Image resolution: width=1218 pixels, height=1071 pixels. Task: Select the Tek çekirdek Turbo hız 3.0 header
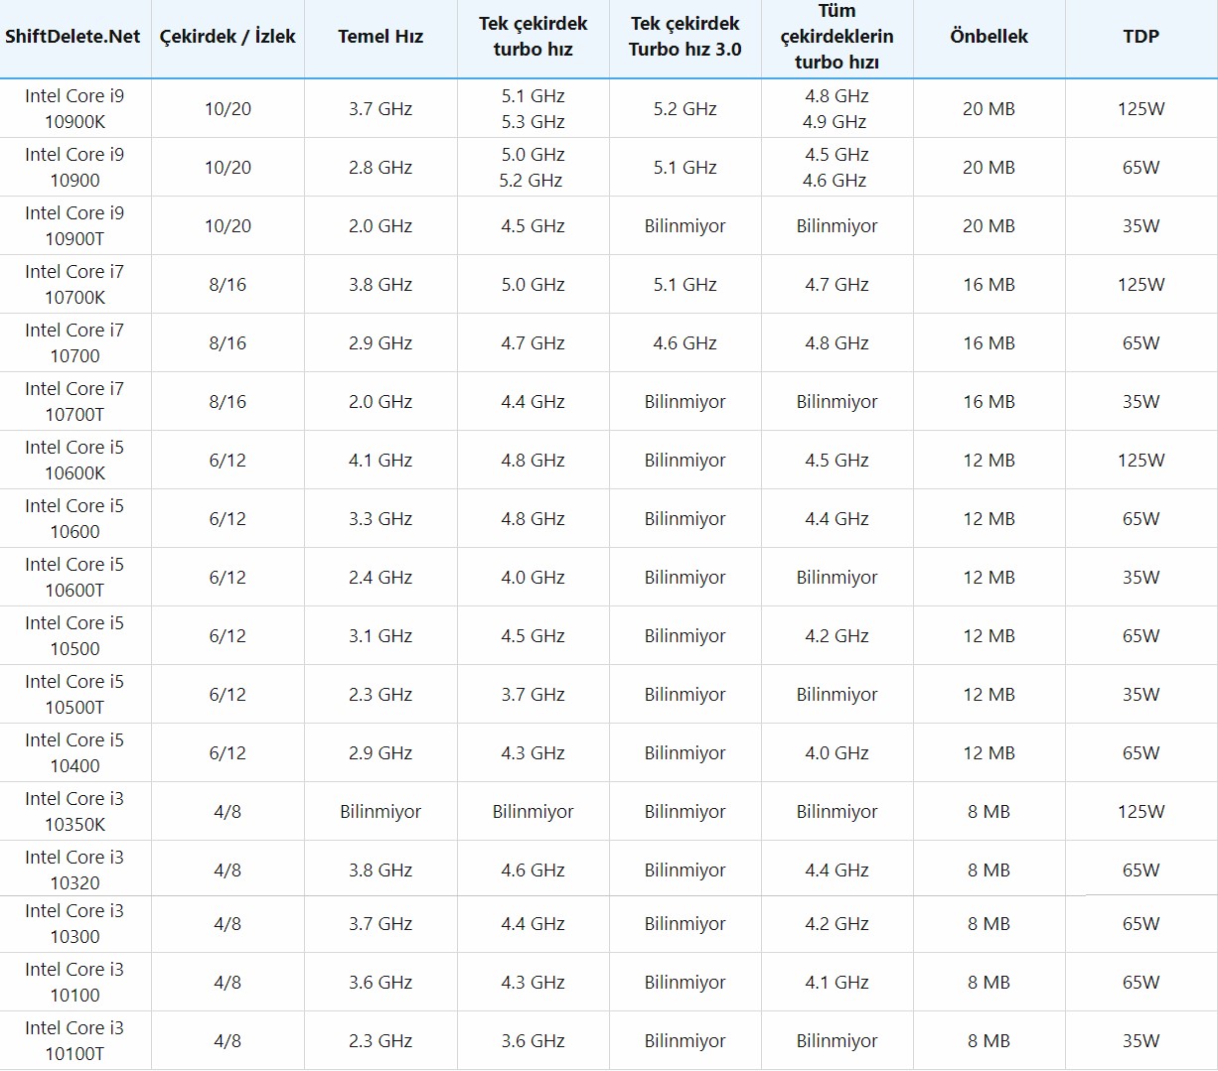[x=685, y=37]
